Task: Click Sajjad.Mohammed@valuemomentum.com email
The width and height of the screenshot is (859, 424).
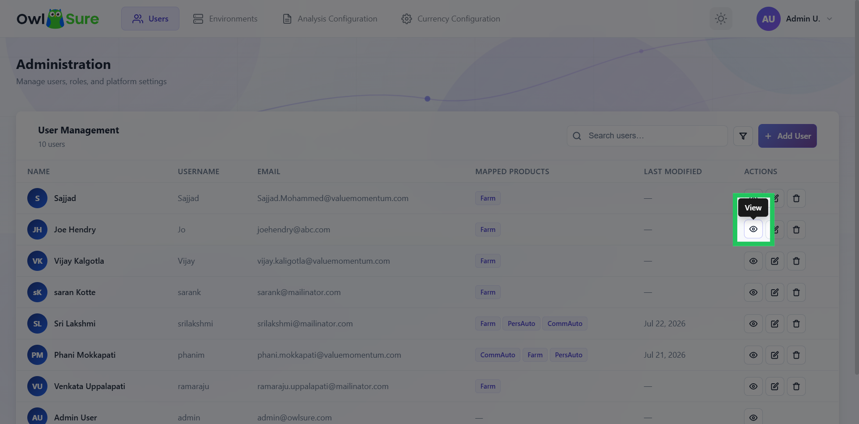Action: pos(333,198)
